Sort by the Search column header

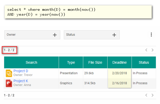click(32, 62)
